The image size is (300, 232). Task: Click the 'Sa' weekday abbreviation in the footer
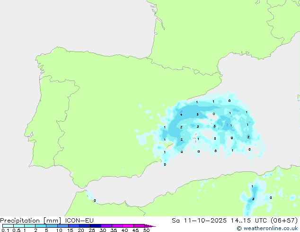click(176, 221)
